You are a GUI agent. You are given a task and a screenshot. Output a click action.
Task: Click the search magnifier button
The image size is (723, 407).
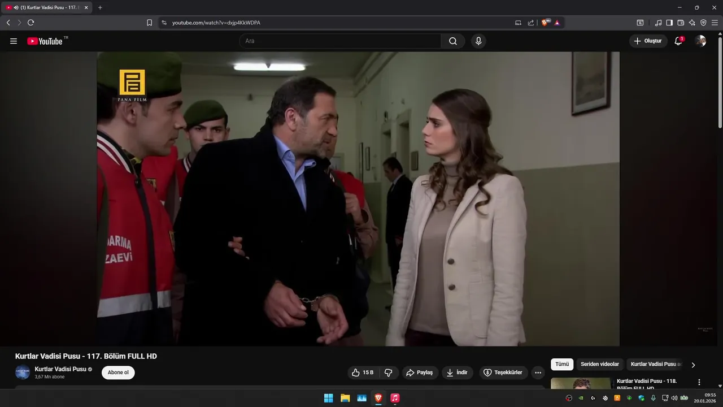[x=453, y=41]
